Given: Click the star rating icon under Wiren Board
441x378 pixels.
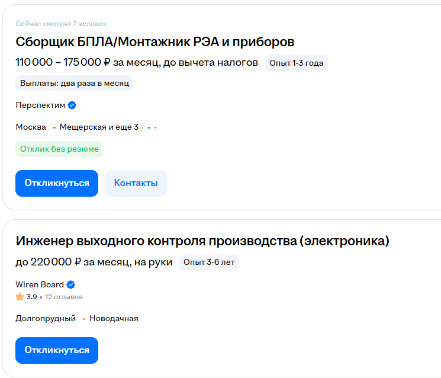Looking at the screenshot, I should click(x=20, y=297).
